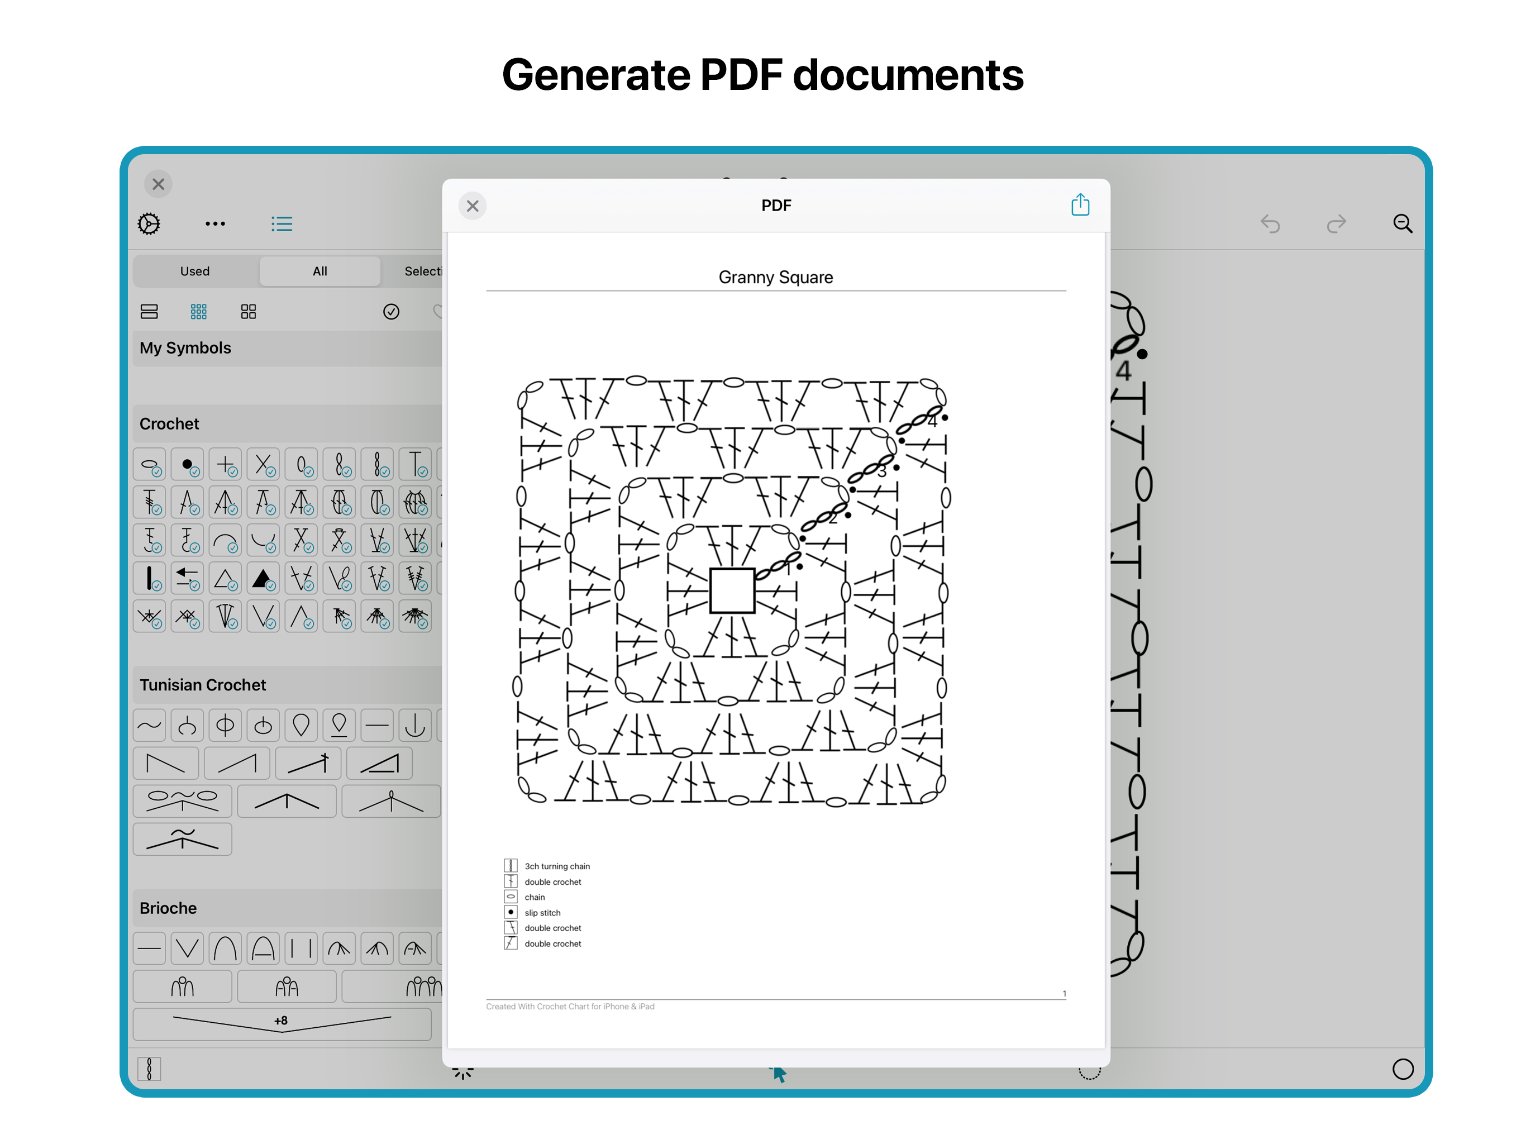Open the settings gear icon
The image size is (1526, 1144).
(x=149, y=223)
